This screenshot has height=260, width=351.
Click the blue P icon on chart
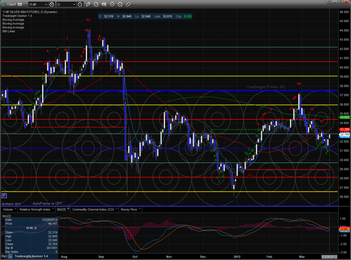[4, 195]
